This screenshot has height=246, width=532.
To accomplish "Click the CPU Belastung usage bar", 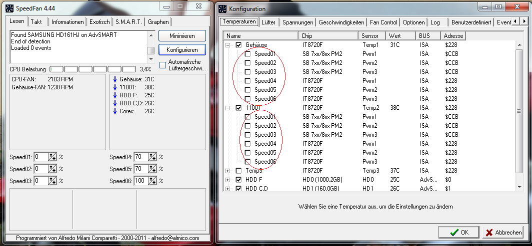I will click(93, 69).
